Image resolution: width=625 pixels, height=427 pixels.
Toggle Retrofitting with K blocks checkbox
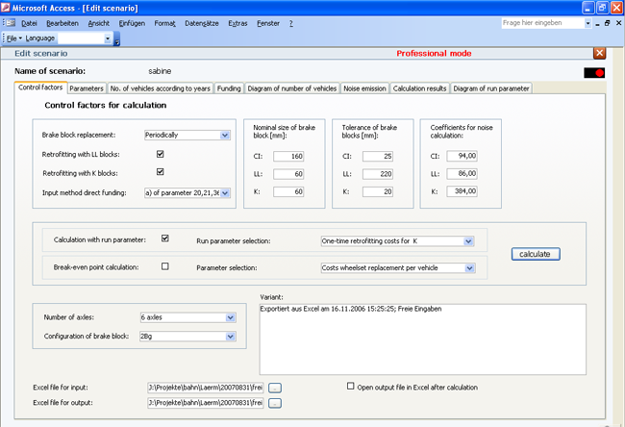[x=161, y=172]
